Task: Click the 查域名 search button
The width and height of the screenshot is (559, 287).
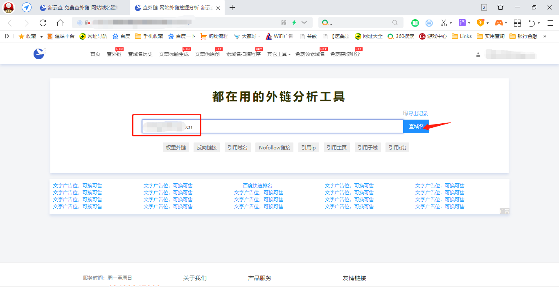Action: click(x=416, y=126)
